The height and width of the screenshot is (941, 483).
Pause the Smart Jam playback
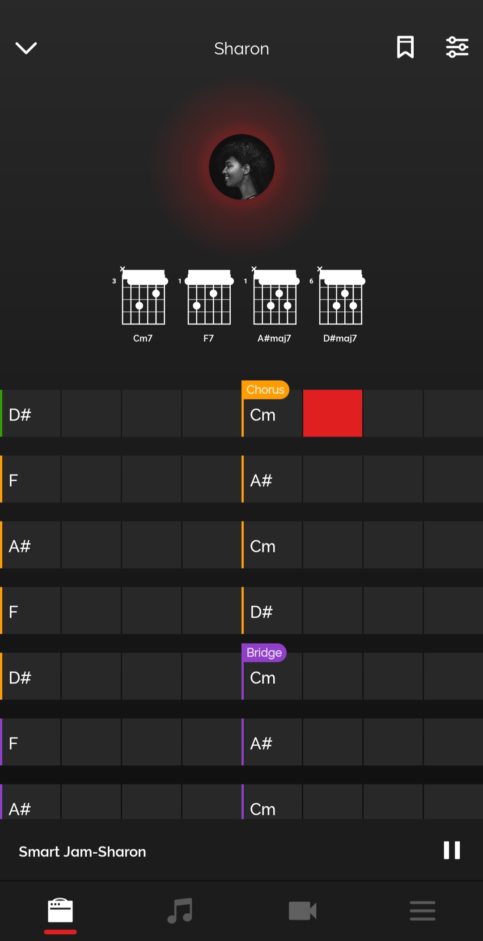[452, 850]
